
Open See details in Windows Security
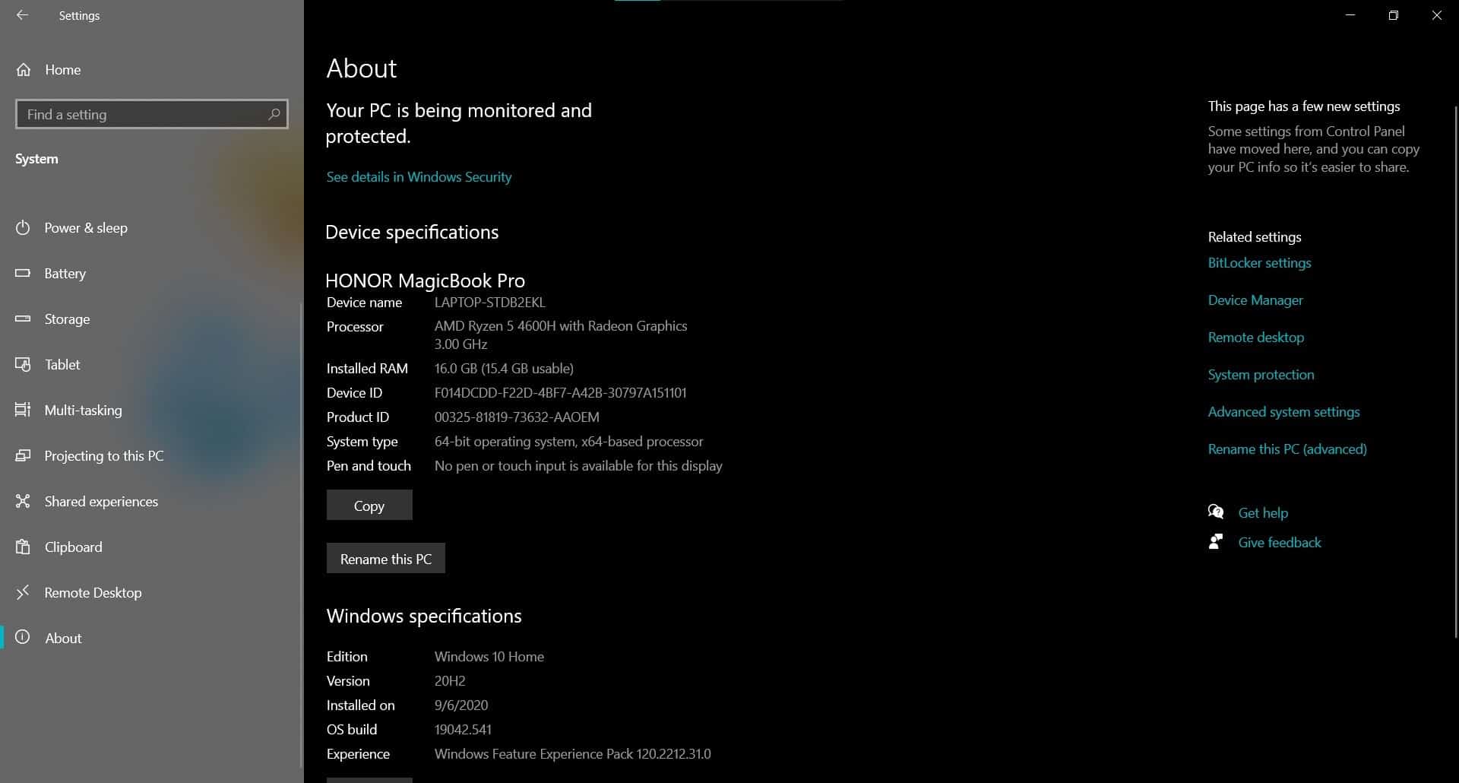point(419,176)
